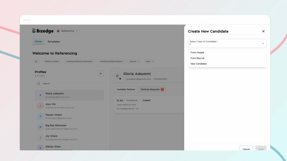Click the phone icon on TJ AJ card
The height and width of the screenshot is (161, 287).
(x=137, y=109)
